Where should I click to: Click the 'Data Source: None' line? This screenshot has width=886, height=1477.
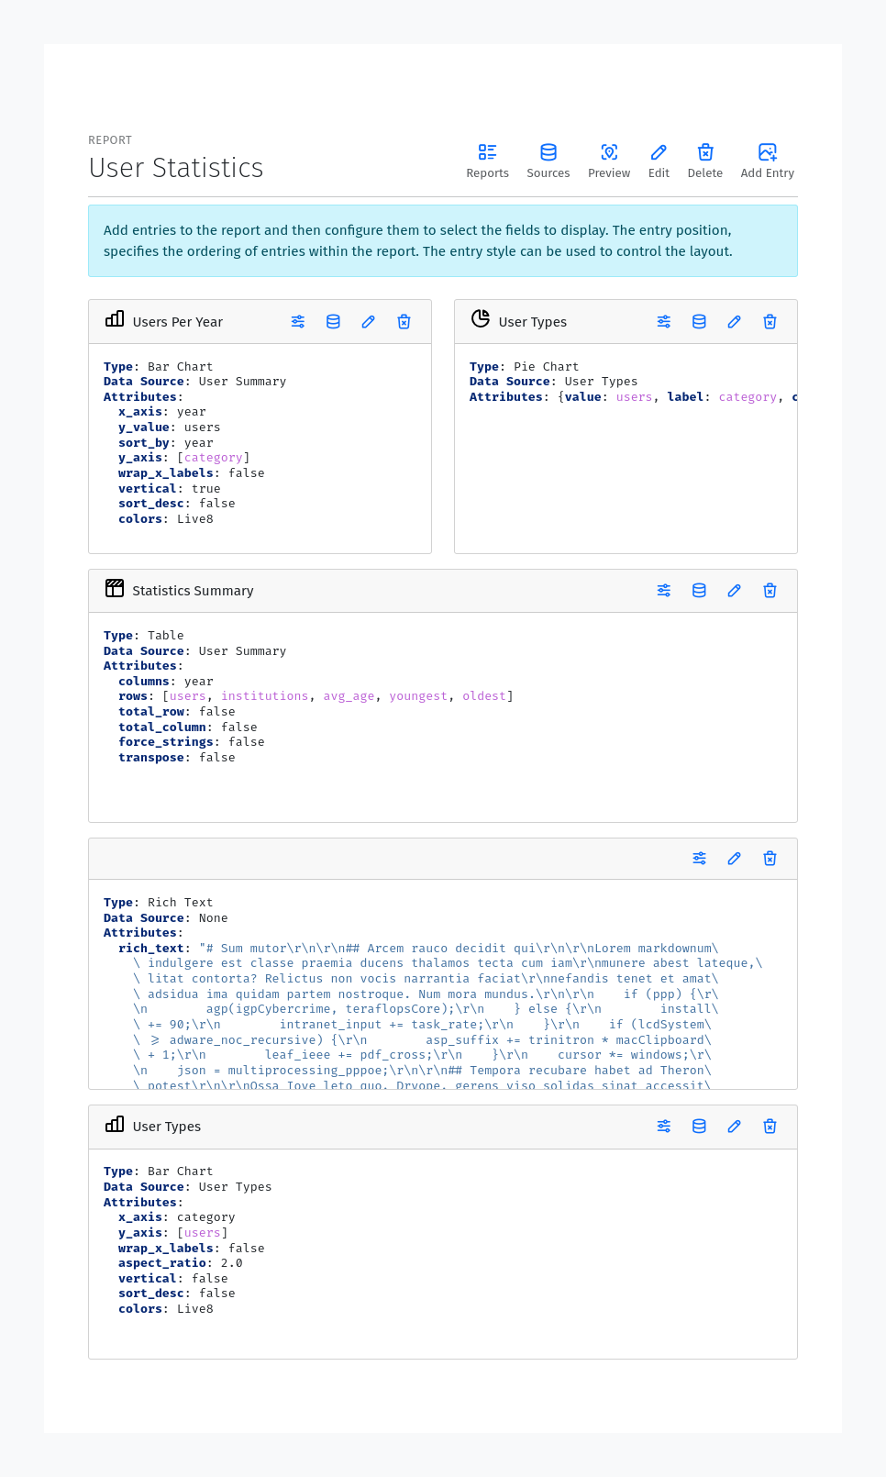pos(165,918)
